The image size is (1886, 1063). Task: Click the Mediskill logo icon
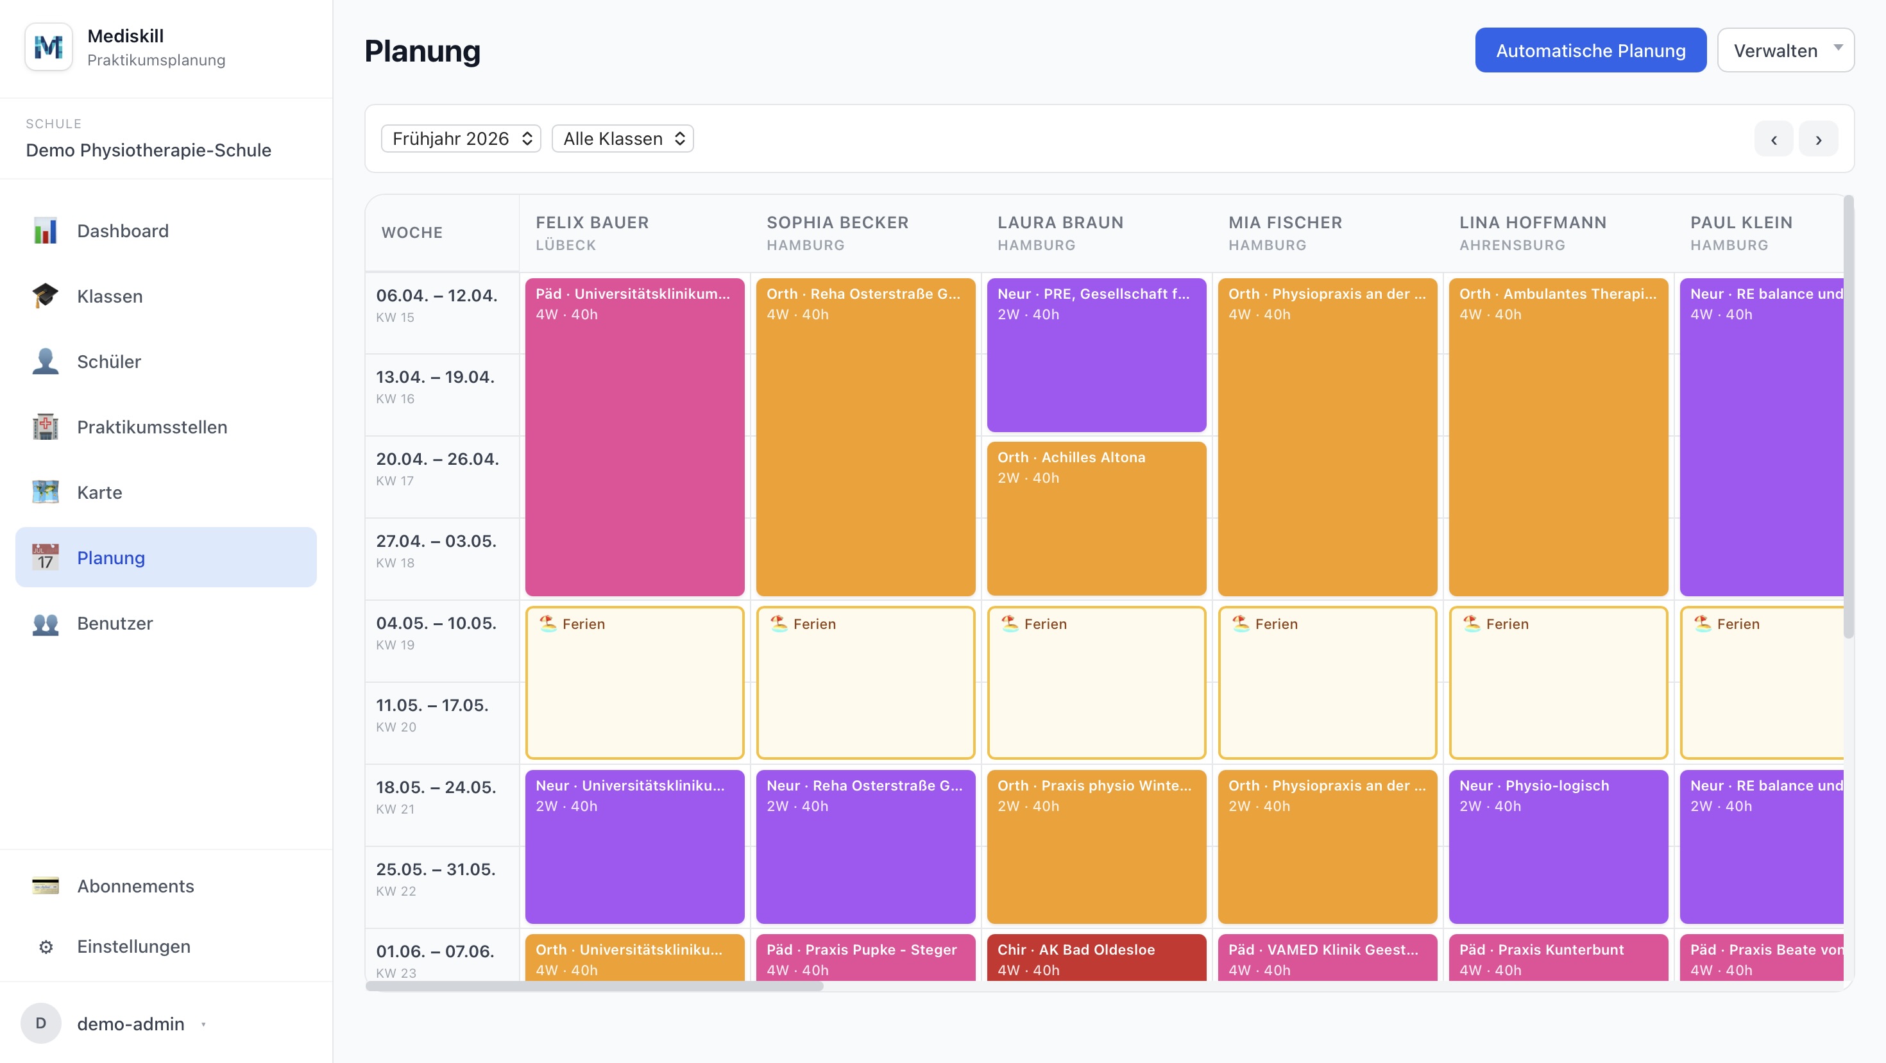tap(48, 47)
